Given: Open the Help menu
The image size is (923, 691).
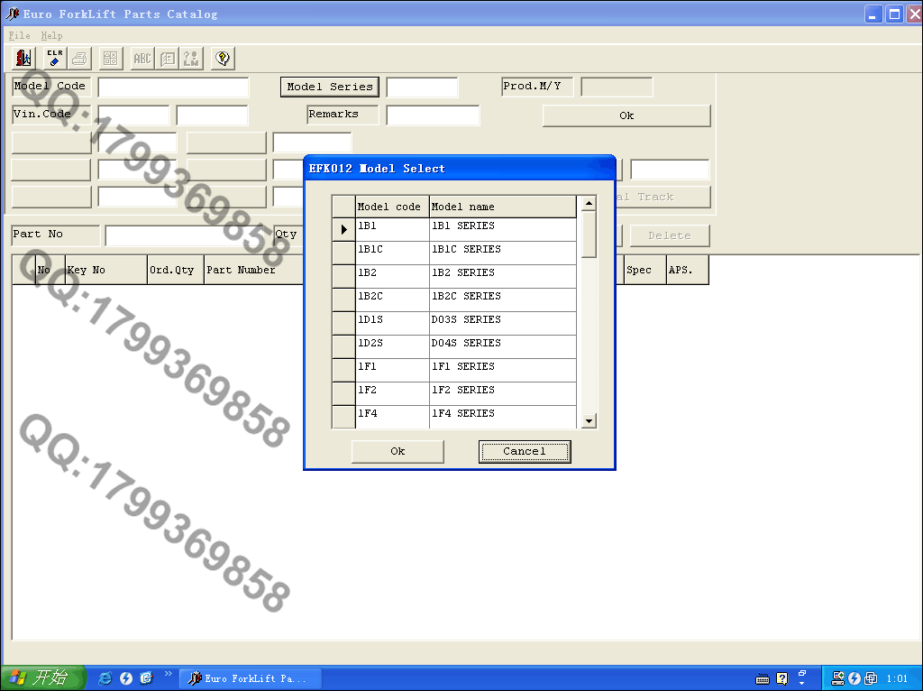Looking at the screenshot, I should point(51,35).
